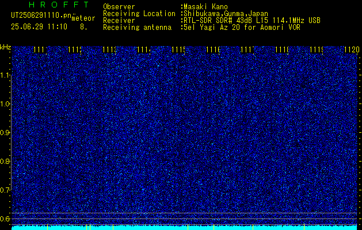Click the 1113 time marker
Screen dimensions: 362x230
(109, 49)
